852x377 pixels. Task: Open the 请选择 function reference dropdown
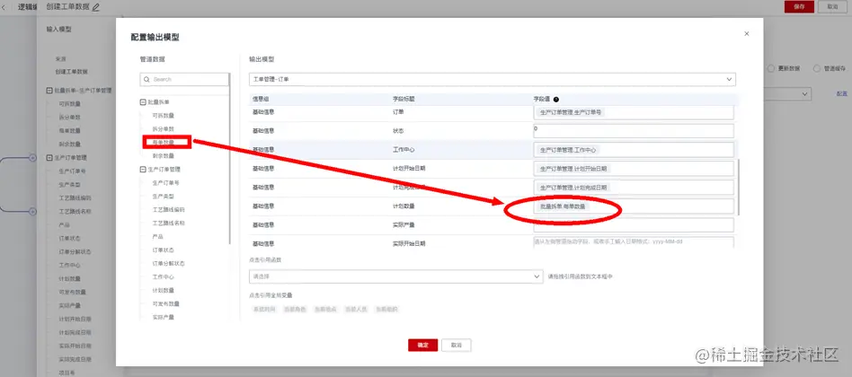click(x=395, y=276)
